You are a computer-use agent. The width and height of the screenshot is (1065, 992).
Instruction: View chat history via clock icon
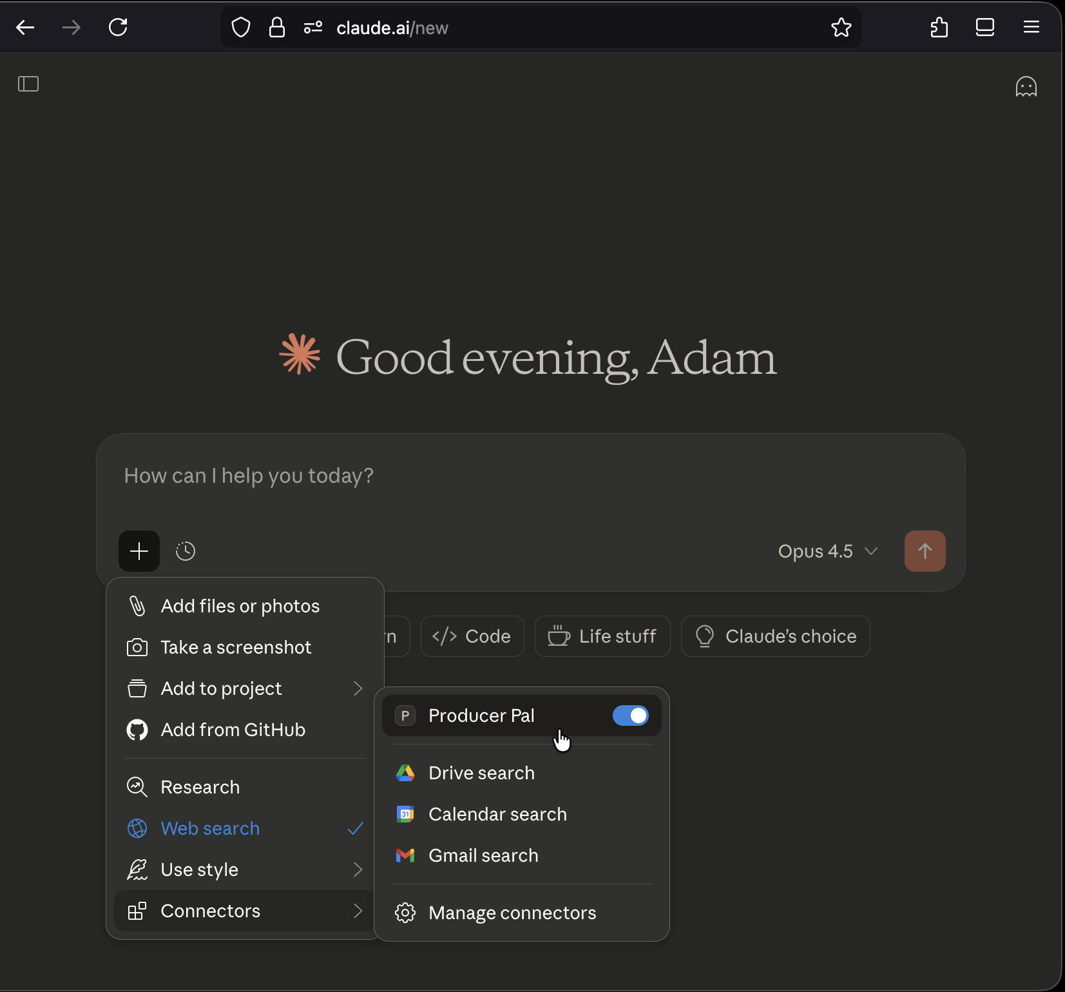(x=186, y=551)
